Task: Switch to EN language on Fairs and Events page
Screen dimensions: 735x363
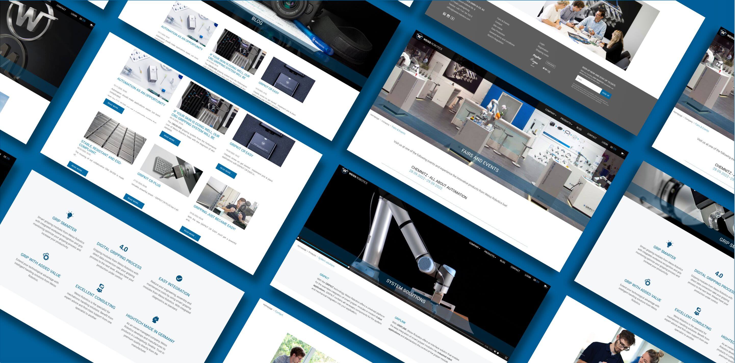Action: pyautogui.click(x=615, y=149)
